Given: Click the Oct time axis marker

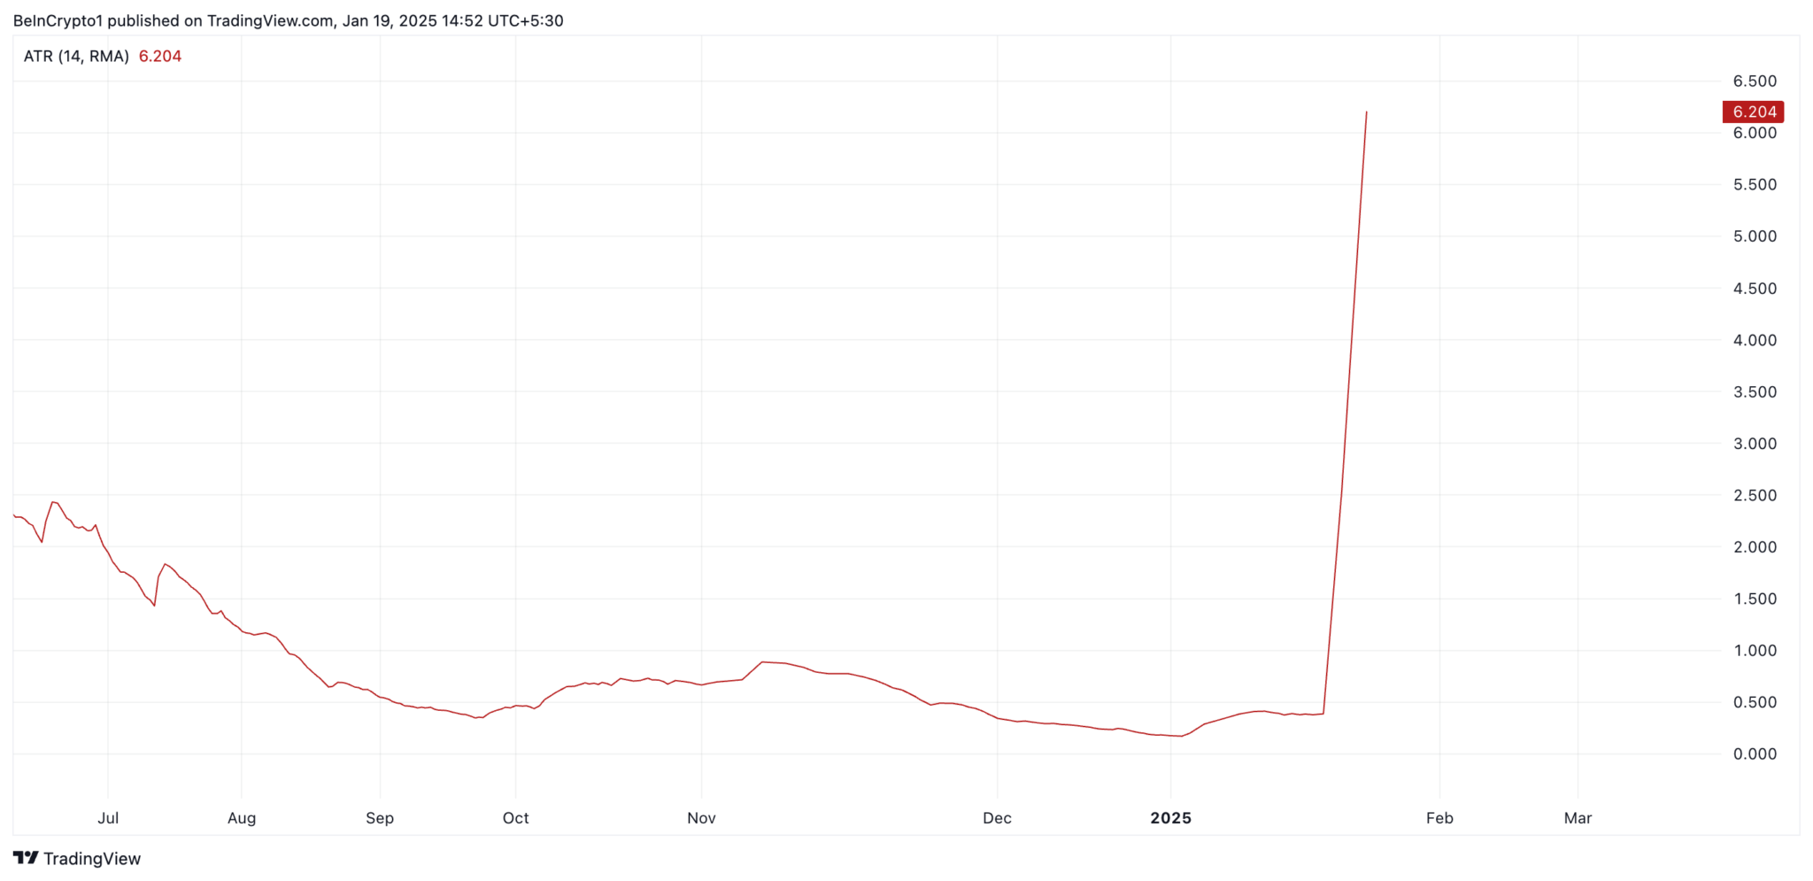Looking at the screenshot, I should tap(516, 818).
